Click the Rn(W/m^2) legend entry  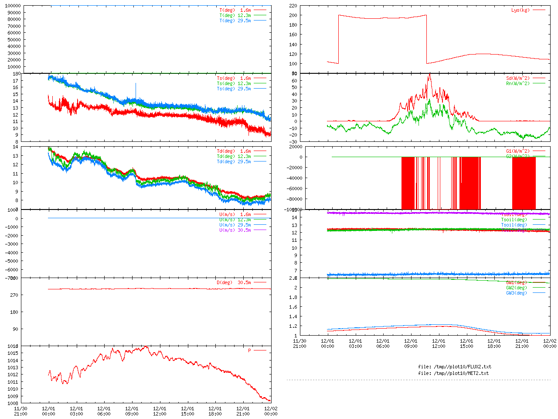[517, 84]
